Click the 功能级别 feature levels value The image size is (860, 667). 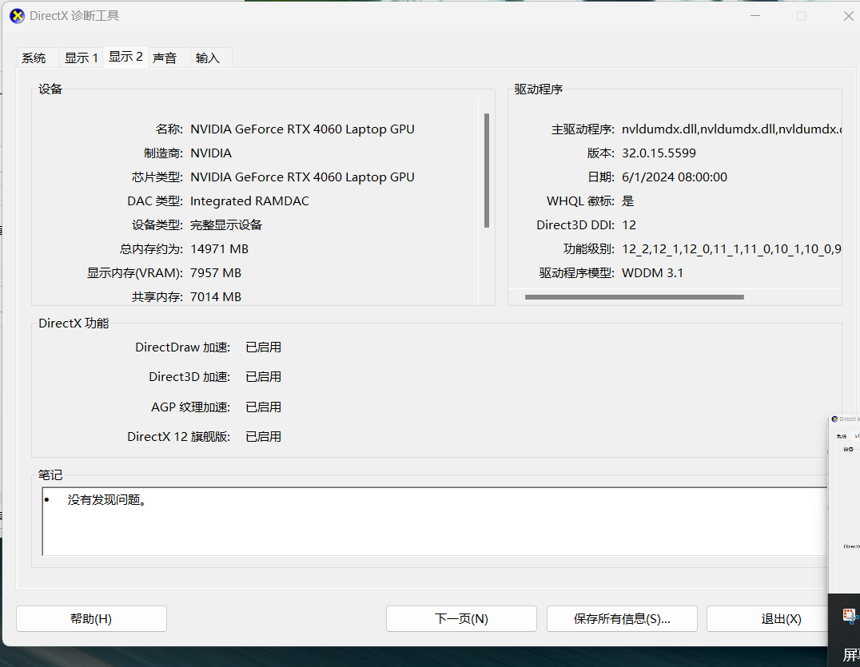(731, 249)
